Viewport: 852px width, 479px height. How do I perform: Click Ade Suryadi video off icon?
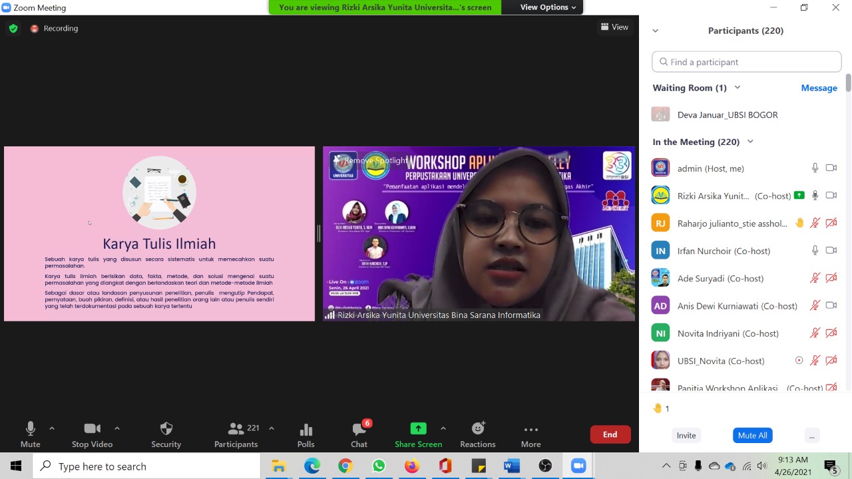(x=831, y=278)
